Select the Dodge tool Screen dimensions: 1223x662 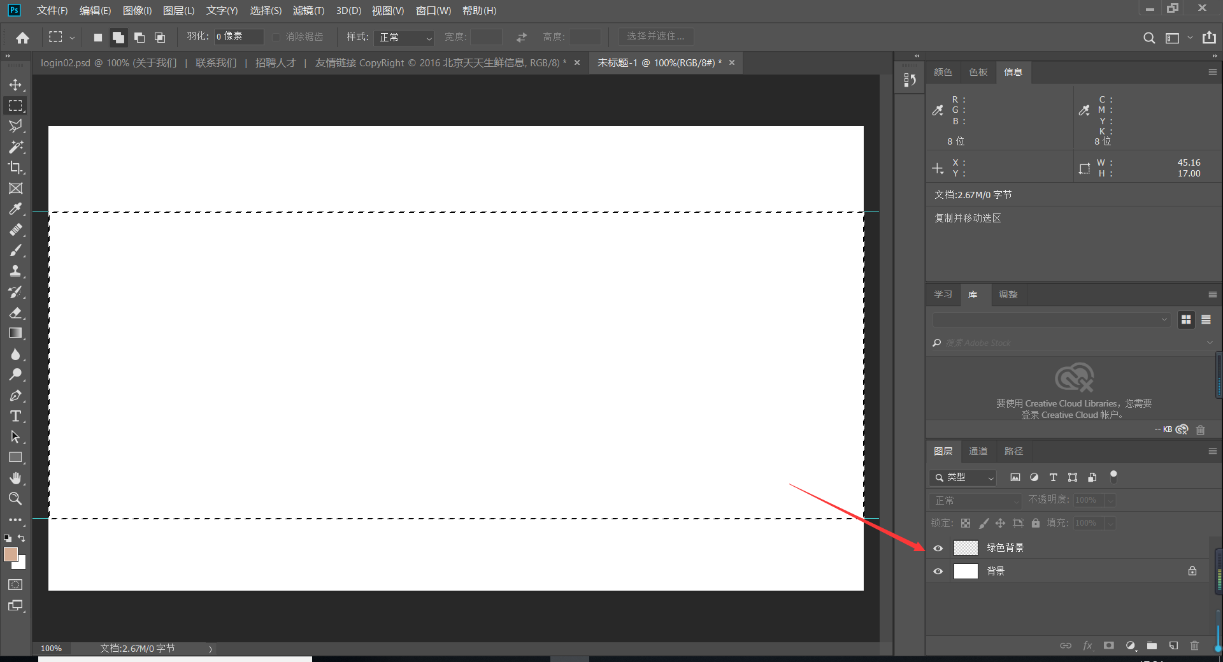tap(15, 375)
